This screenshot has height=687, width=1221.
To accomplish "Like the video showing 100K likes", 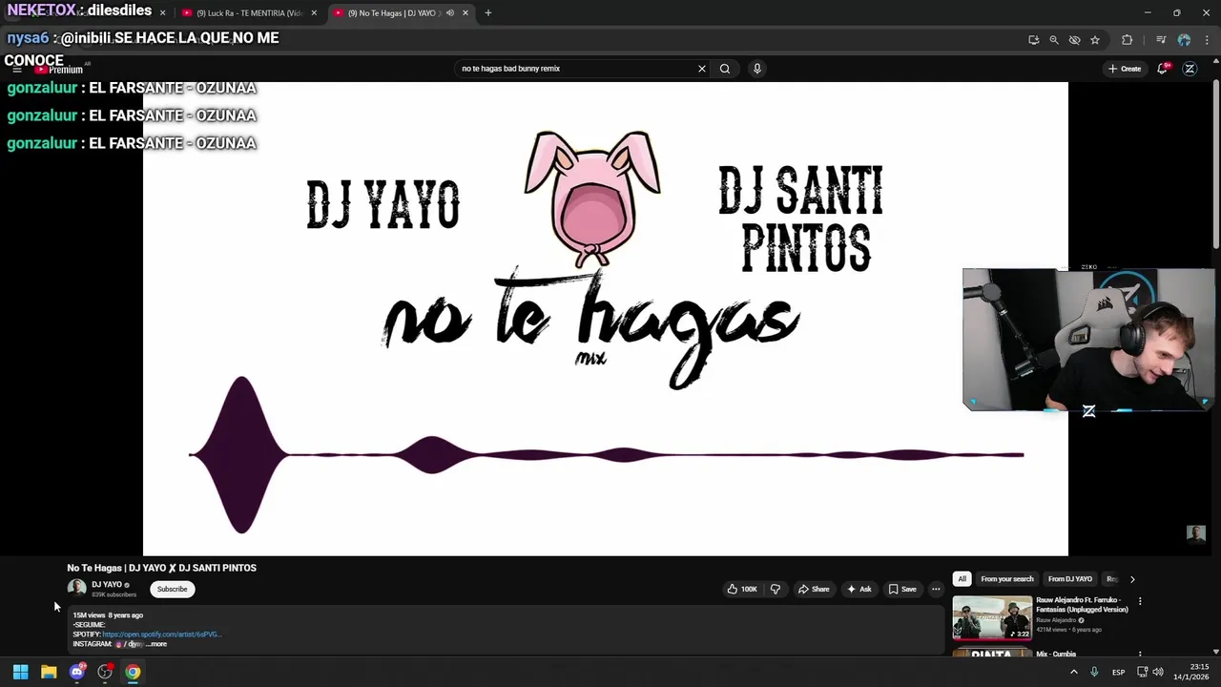I will tap(742, 589).
